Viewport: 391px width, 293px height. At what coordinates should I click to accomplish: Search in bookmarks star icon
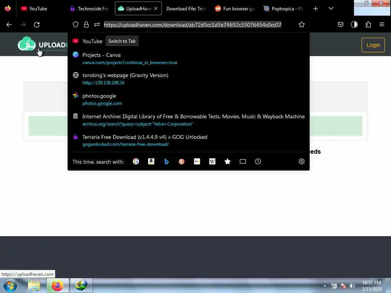point(228,161)
